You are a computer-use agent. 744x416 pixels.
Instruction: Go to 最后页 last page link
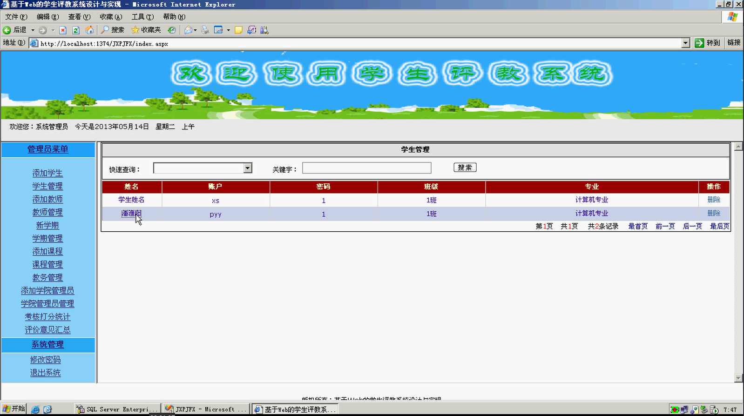click(x=719, y=226)
